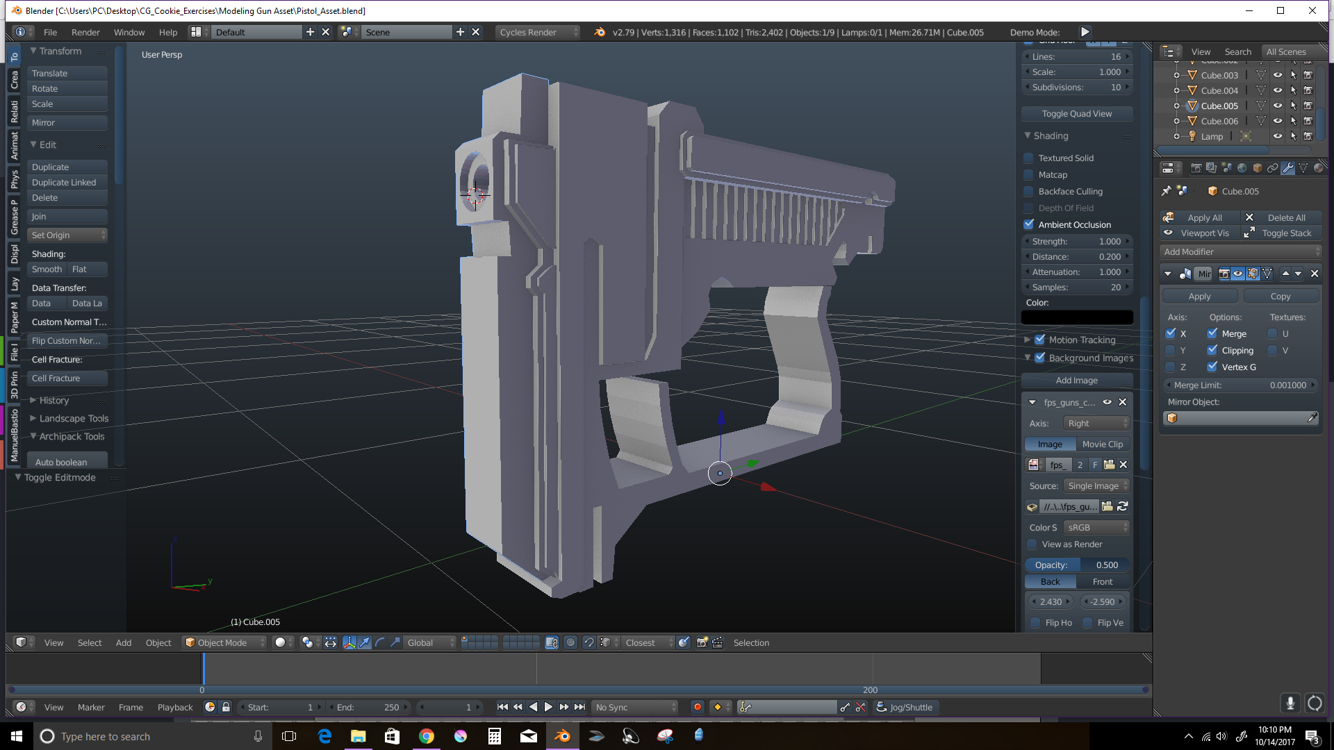This screenshot has width=1334, height=750.
Task: Open the Constraints properties tab (chain)
Action: 1272,168
